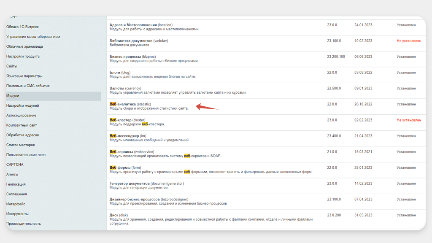Click Агенты in the left menu
Screen dimensions: 432x243
[x=12, y=175]
